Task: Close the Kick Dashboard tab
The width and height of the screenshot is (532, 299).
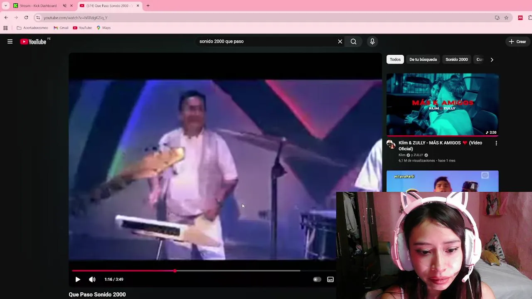Action: [x=71, y=6]
